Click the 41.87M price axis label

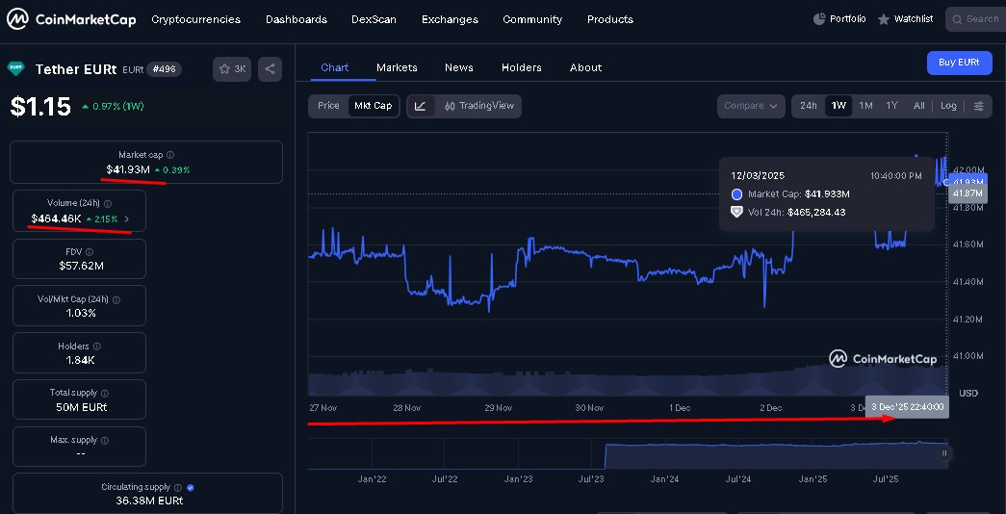coord(967,193)
